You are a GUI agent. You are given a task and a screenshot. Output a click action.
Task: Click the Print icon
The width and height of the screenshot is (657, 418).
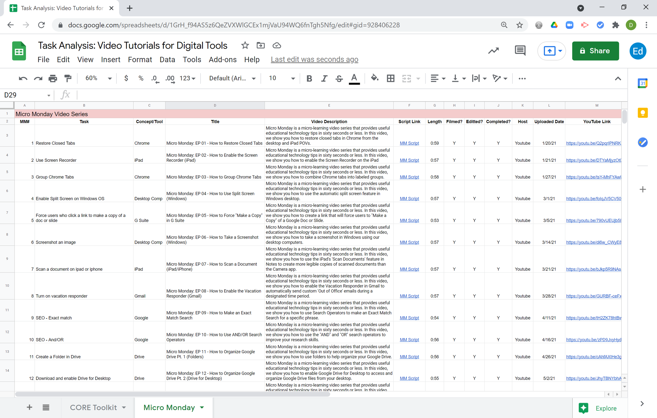click(53, 79)
